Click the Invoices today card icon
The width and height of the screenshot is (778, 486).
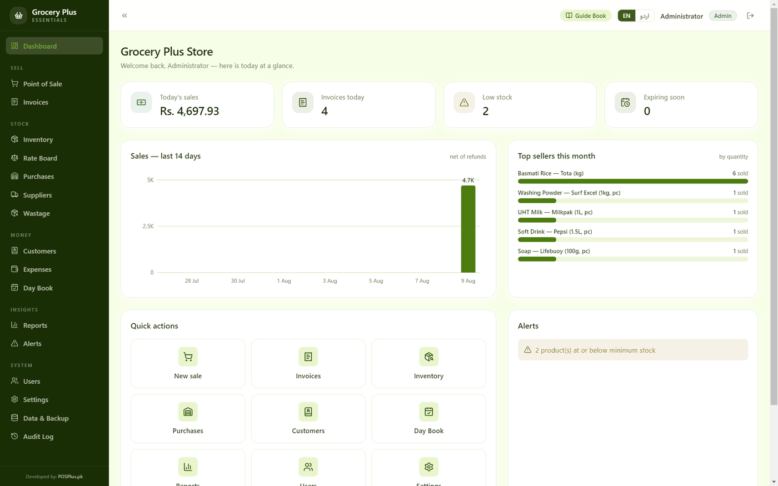(x=303, y=102)
